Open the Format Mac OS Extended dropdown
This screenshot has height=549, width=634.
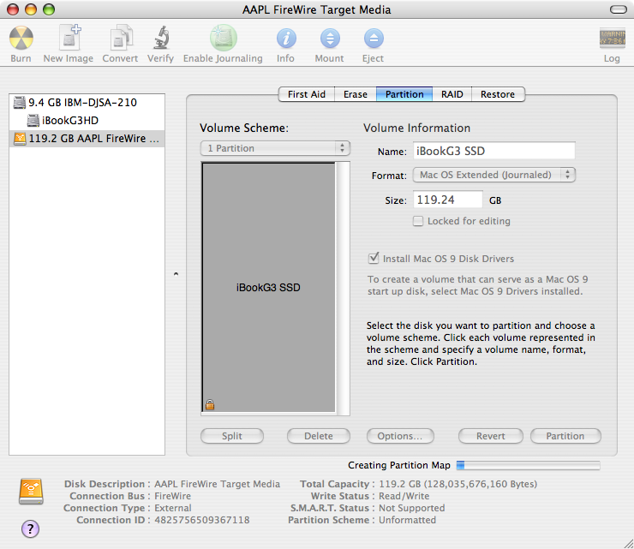[x=494, y=175]
